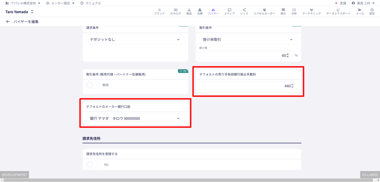Open the マーケティング navigation icon
Screen dimensions: 380x182
click(x=311, y=11)
